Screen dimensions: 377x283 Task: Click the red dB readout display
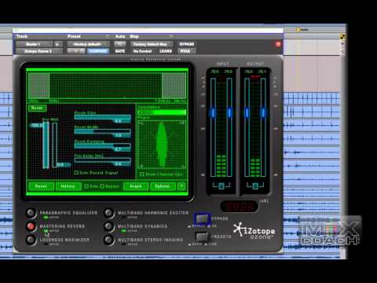(x=239, y=206)
